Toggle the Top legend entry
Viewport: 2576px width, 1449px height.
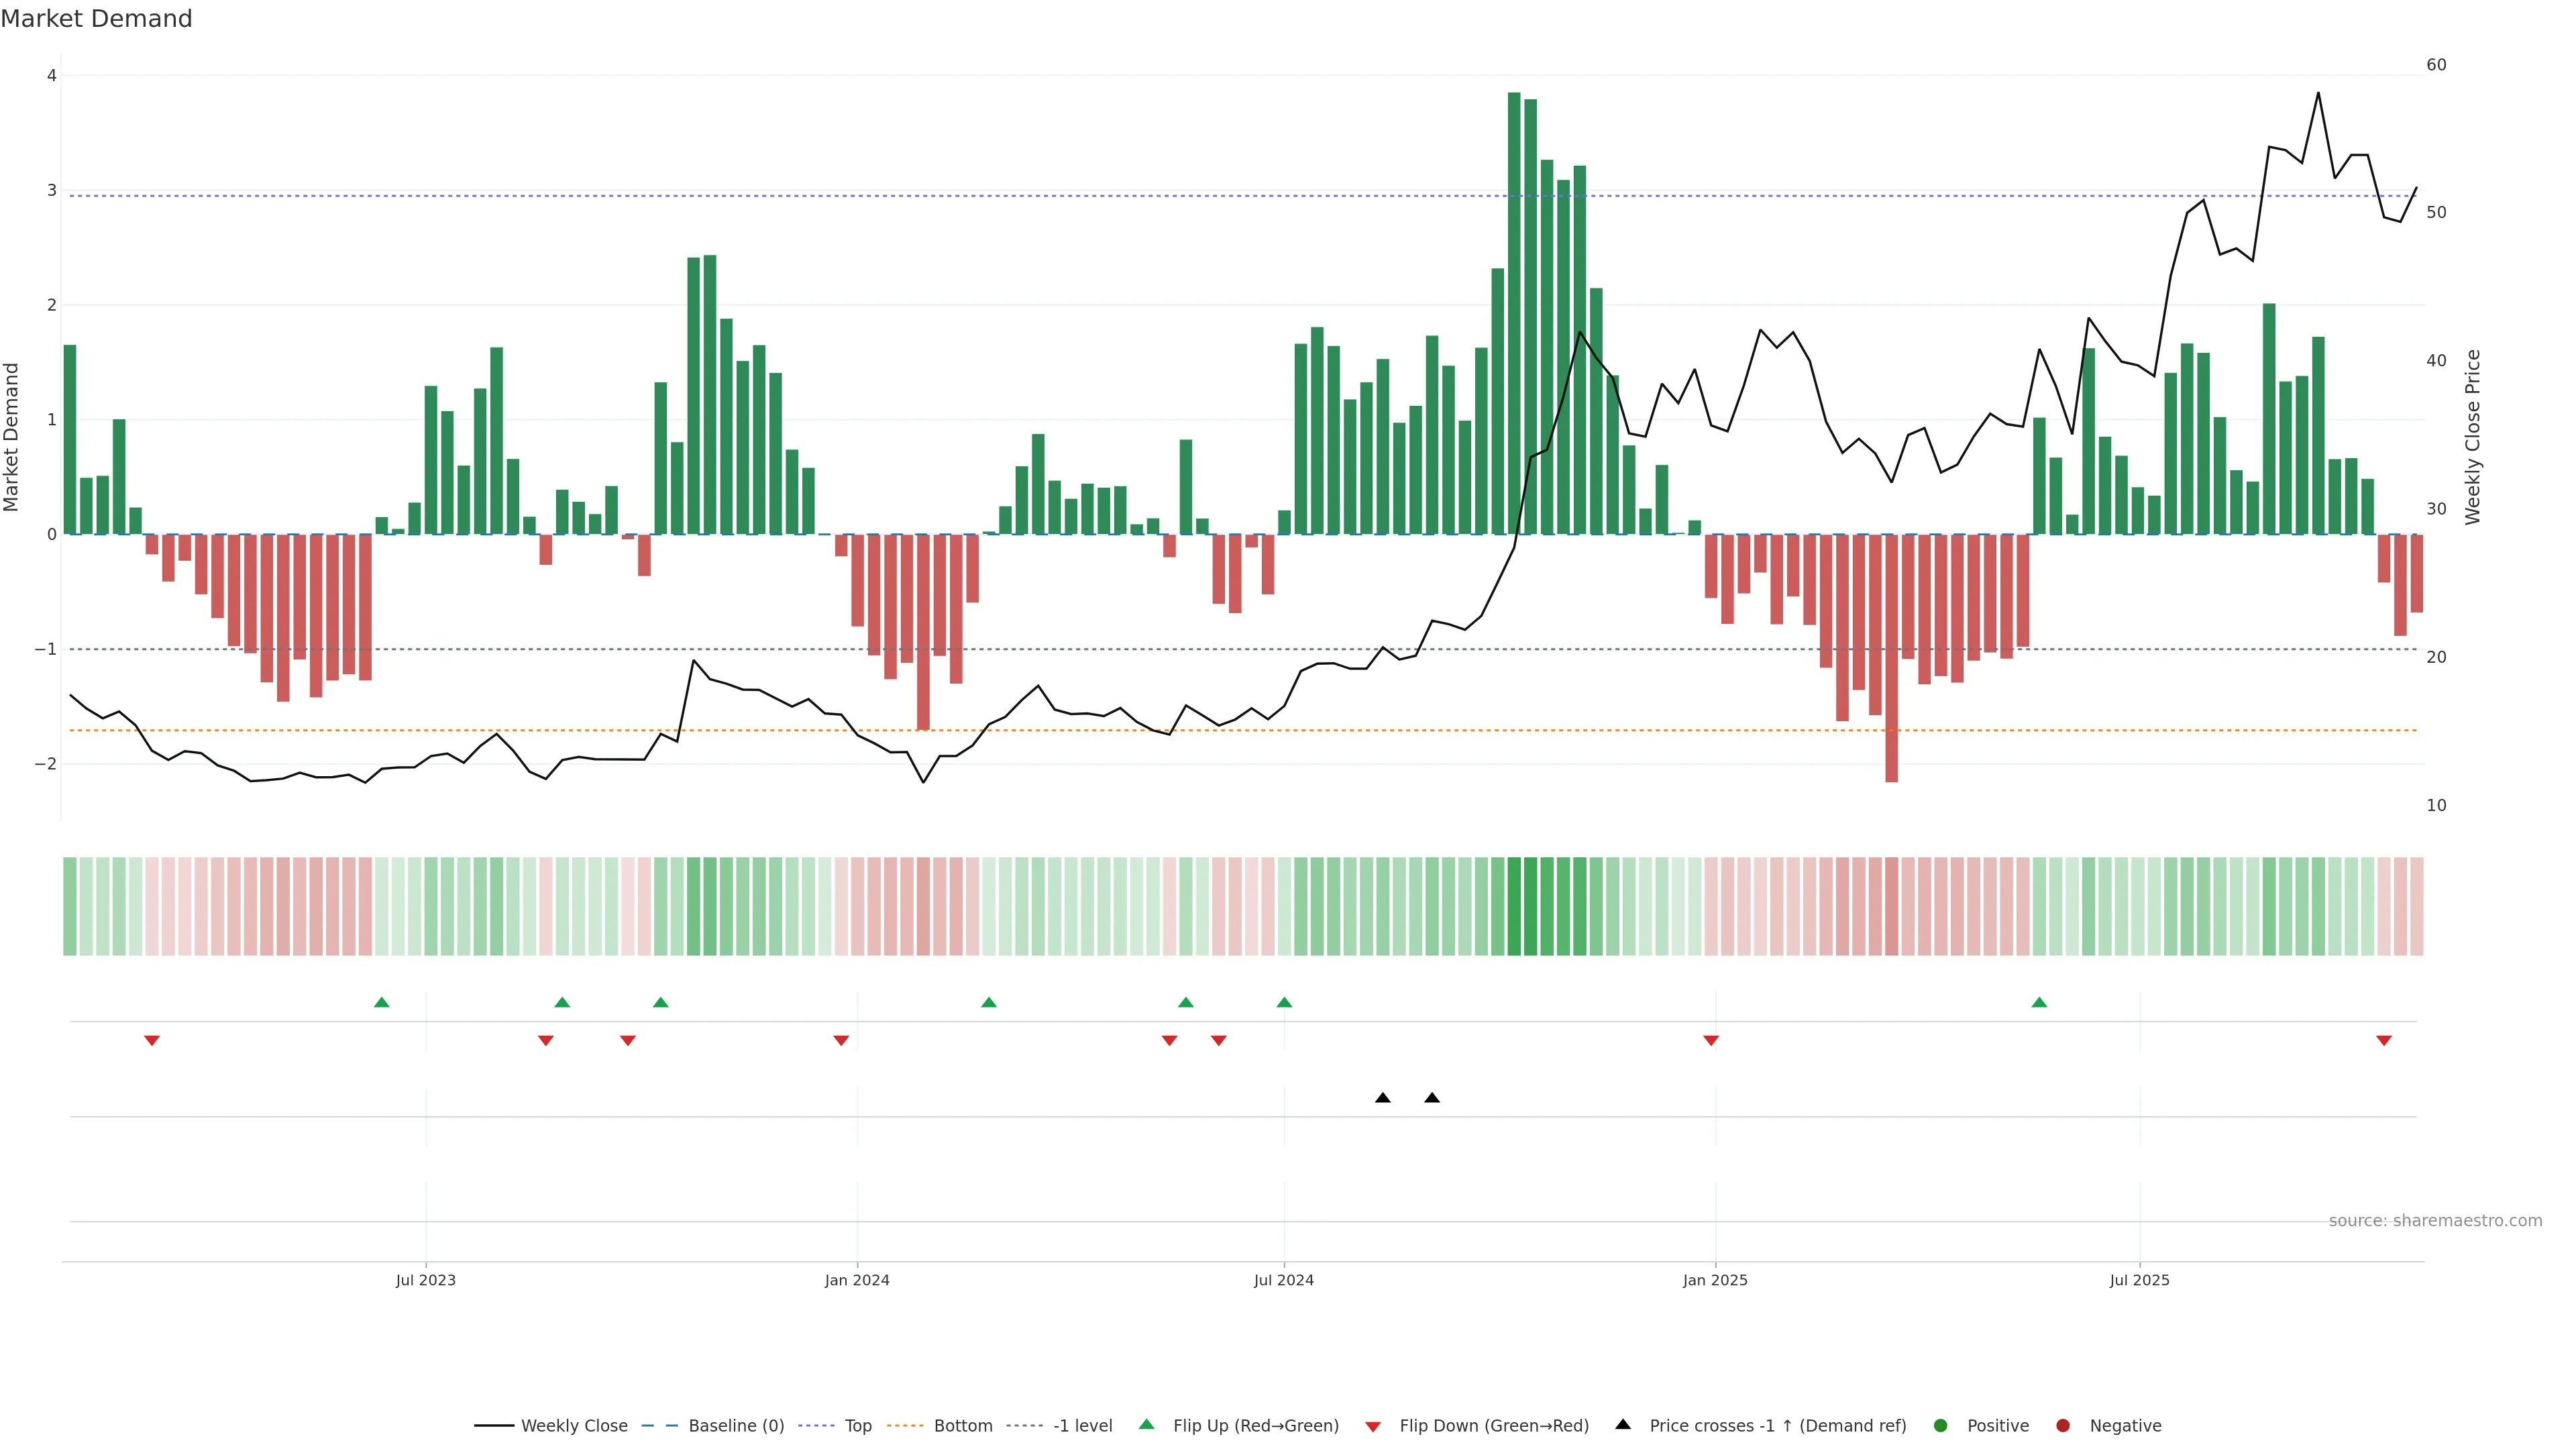click(857, 1426)
